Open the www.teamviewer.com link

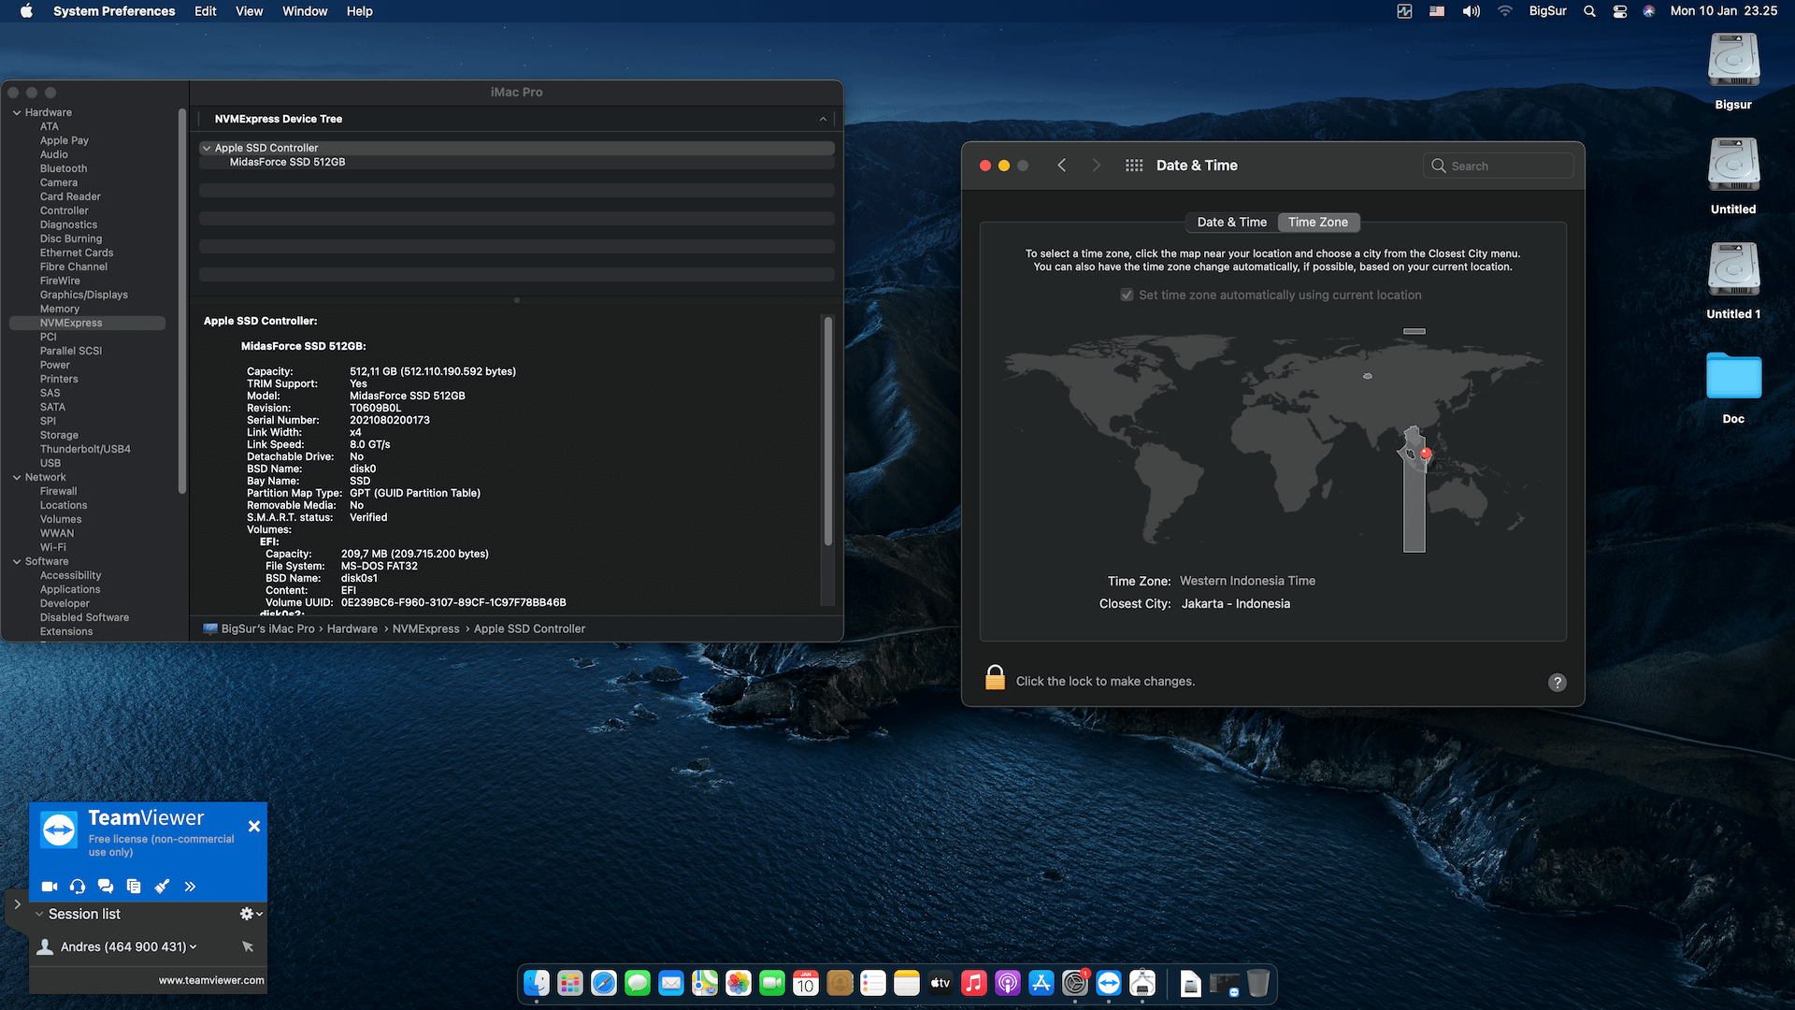click(211, 980)
